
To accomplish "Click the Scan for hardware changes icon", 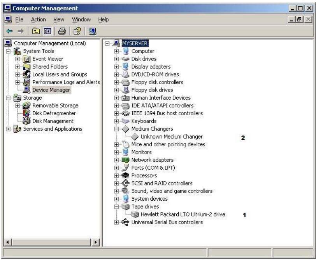I will 93,31.
